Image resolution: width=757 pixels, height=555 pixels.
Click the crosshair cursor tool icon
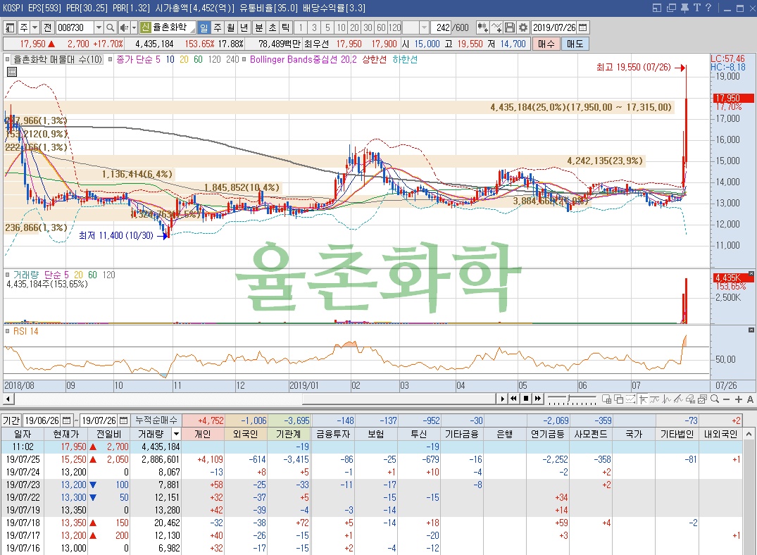[x=644, y=399]
